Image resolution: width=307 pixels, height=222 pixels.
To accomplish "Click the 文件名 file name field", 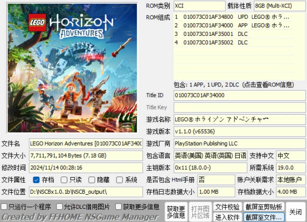I will tap(86, 144).
